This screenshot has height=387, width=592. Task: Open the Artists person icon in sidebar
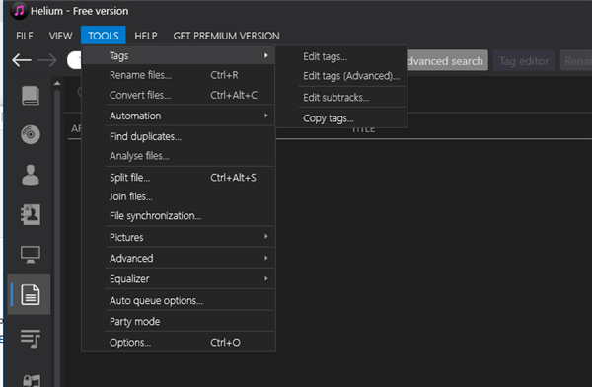click(31, 175)
